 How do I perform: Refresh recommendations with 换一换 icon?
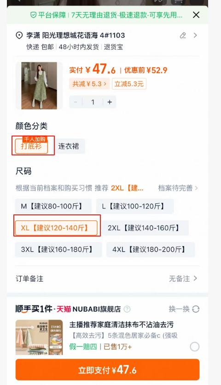[x=196, y=309]
